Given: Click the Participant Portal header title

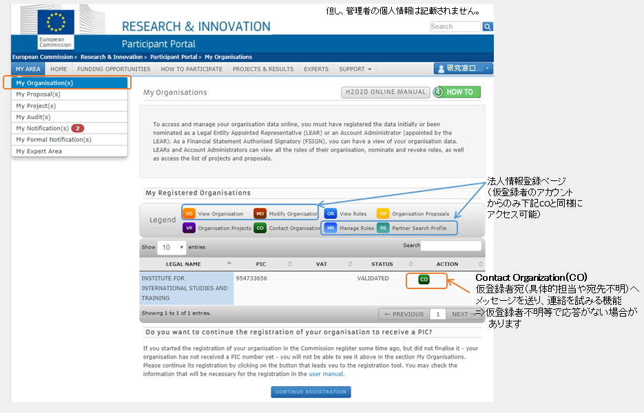Looking at the screenshot, I should point(158,44).
